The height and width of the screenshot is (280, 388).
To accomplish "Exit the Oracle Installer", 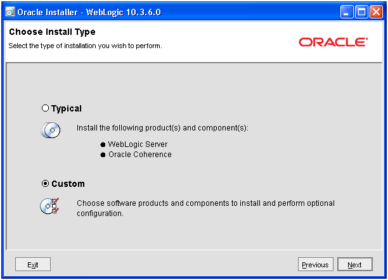I will [x=33, y=264].
